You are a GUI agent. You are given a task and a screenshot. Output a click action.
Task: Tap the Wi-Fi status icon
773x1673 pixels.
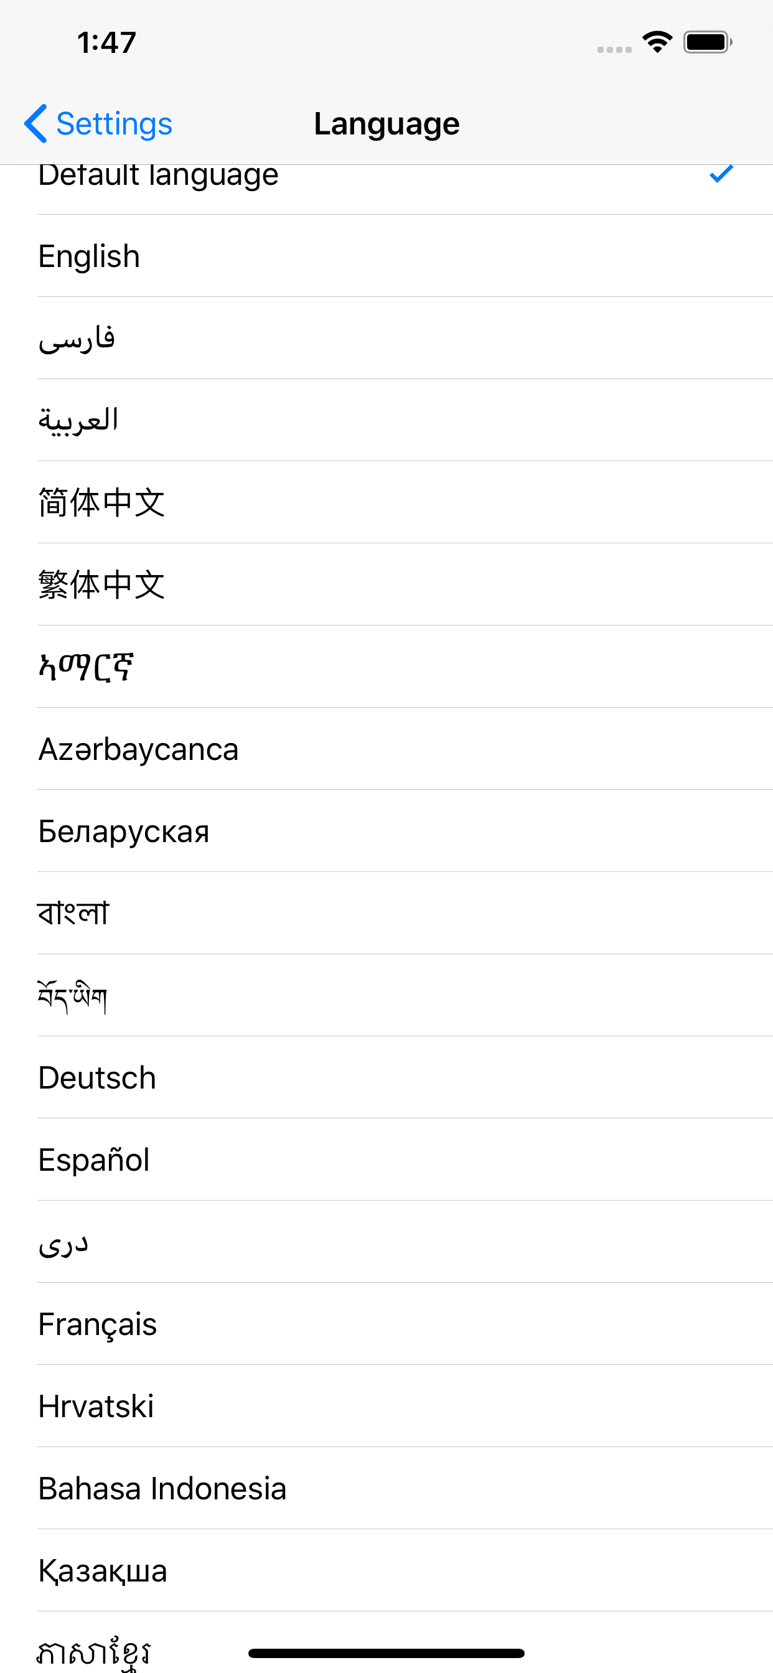coord(657,42)
